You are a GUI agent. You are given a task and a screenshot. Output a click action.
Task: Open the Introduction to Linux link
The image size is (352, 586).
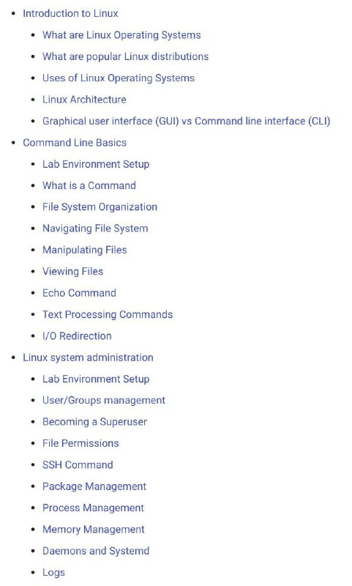pyautogui.click(x=70, y=13)
